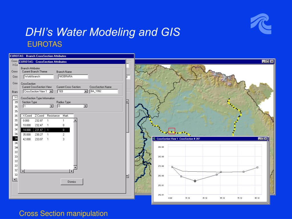Click the coordinate table scroll left arrow
Viewport: 292px width, 219px height.
[23, 171]
